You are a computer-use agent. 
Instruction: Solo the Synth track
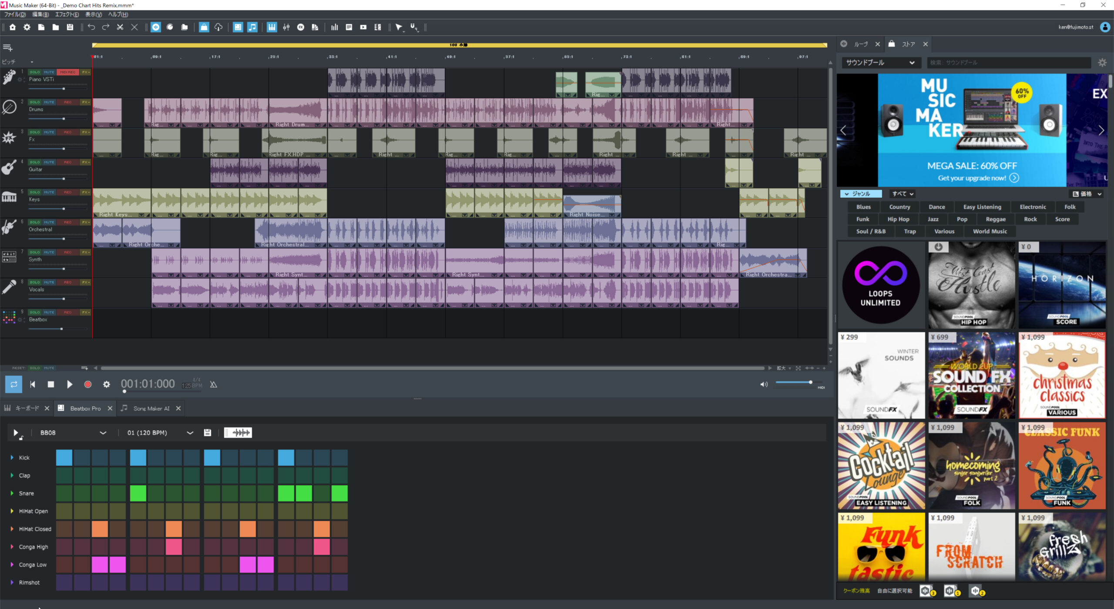(x=35, y=252)
